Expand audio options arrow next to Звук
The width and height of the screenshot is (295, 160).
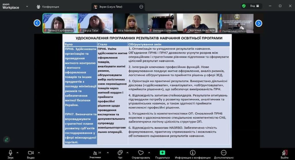click(x=17, y=153)
